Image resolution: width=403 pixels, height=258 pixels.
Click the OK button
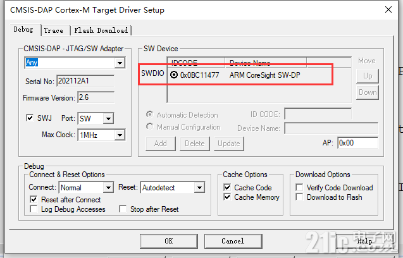coord(169,241)
